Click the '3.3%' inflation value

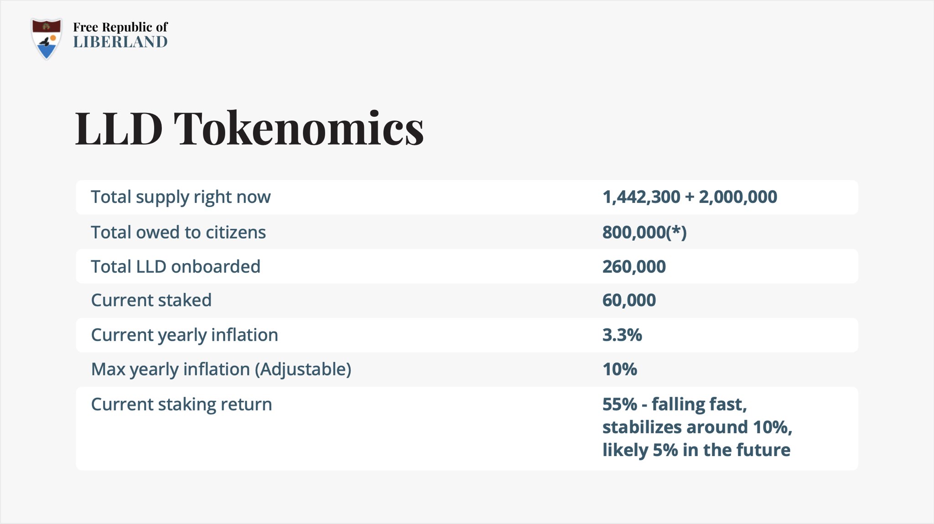[622, 335]
